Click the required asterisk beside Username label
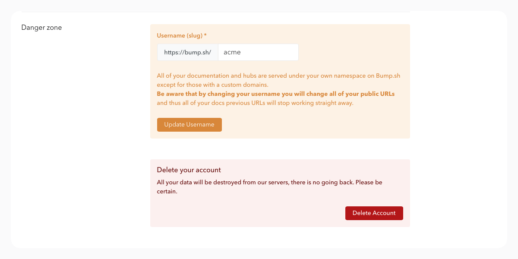This screenshot has width=518, height=259. coord(205,35)
